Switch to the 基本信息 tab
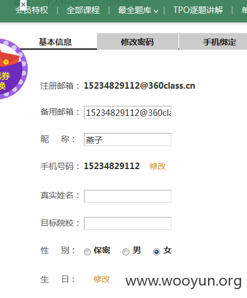 pyautogui.click(x=55, y=41)
